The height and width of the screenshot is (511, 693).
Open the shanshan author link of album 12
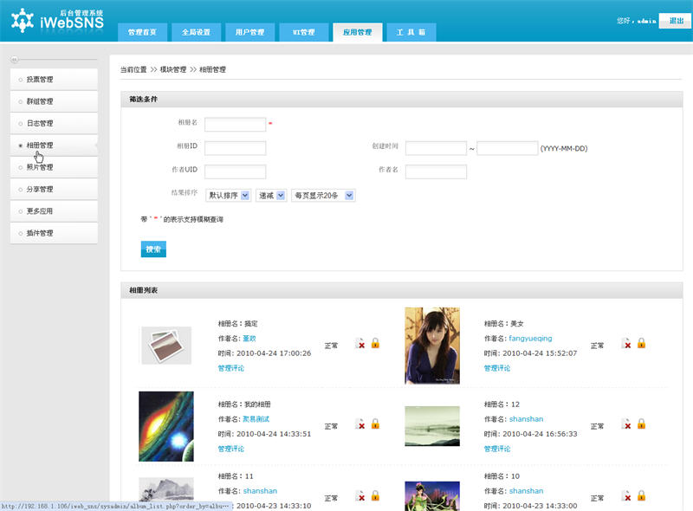pyautogui.click(x=526, y=418)
